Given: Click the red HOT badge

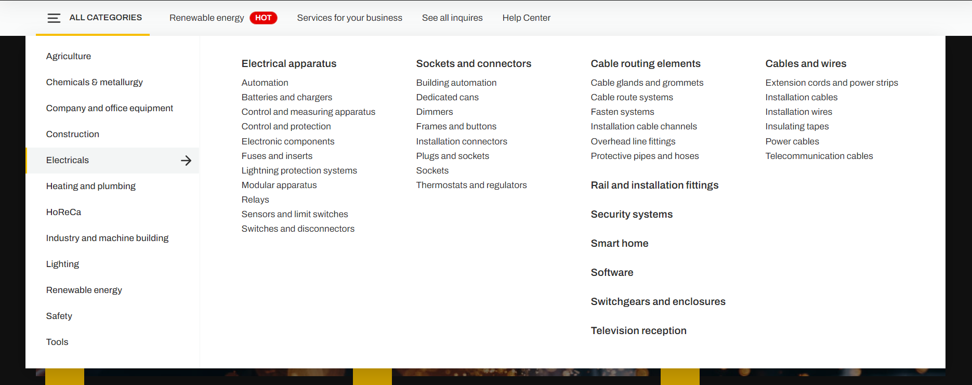Looking at the screenshot, I should point(264,18).
